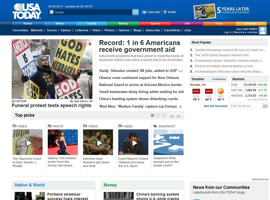Open National Guard Arizona-Mexico border headline

click(x=140, y=85)
